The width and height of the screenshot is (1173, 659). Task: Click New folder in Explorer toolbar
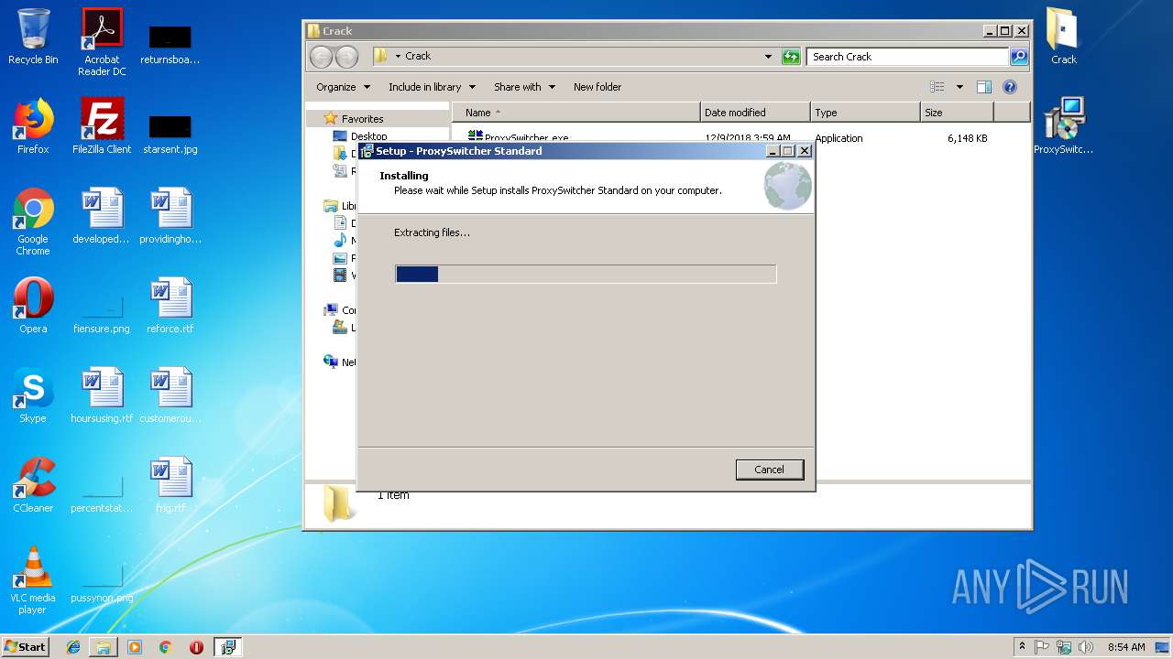click(x=597, y=87)
